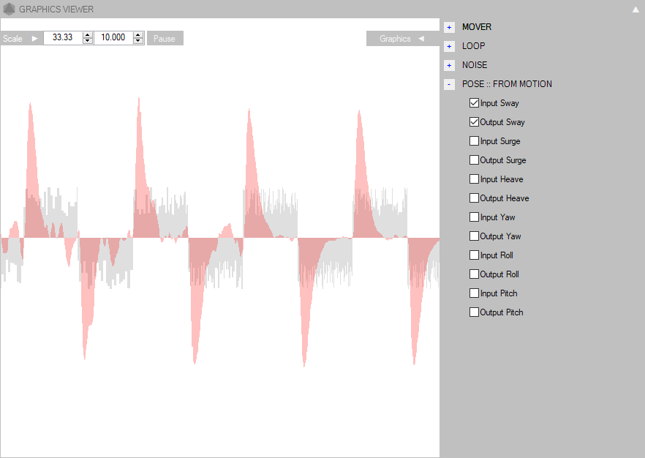Toggle the Input Yaw checkbox

474,217
